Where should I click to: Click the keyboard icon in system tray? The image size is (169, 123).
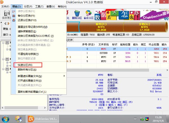coord(135,119)
